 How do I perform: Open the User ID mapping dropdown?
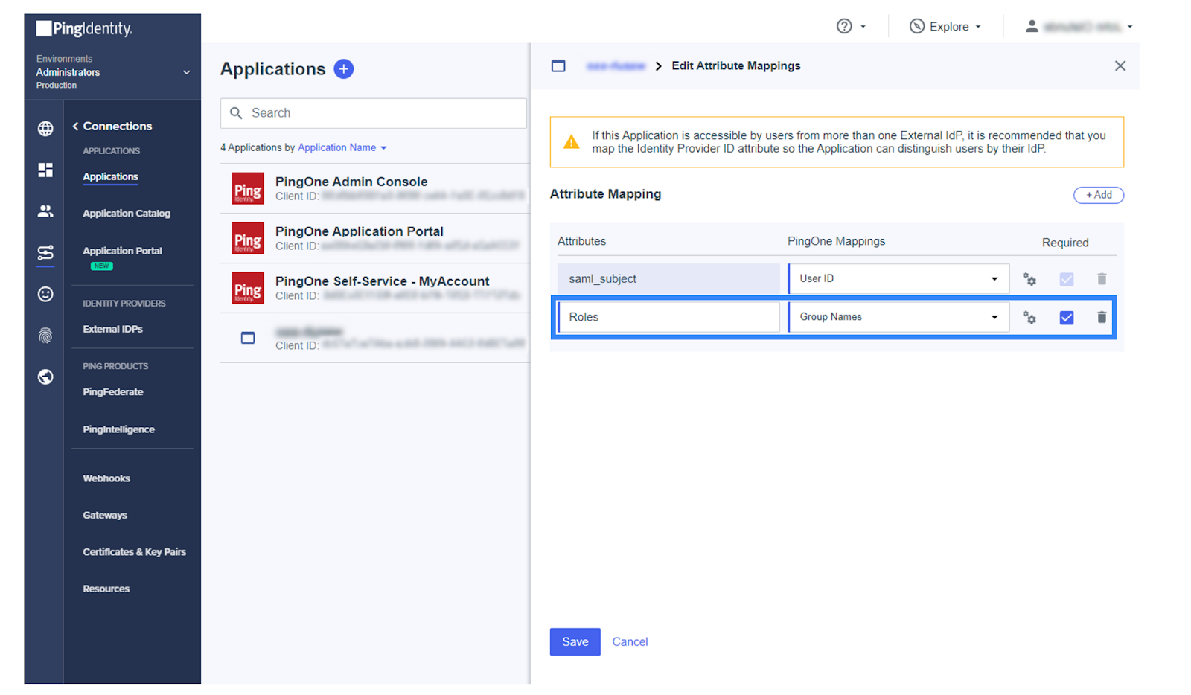pos(899,279)
